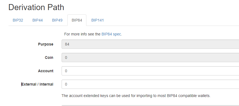Select the BIP49 derivation tab
This screenshot has width=239, height=106.
[57, 20]
